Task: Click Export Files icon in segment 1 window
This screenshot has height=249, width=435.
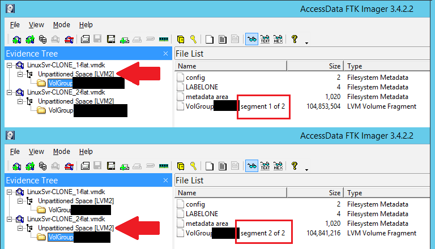Action: pyautogui.click(x=210, y=40)
